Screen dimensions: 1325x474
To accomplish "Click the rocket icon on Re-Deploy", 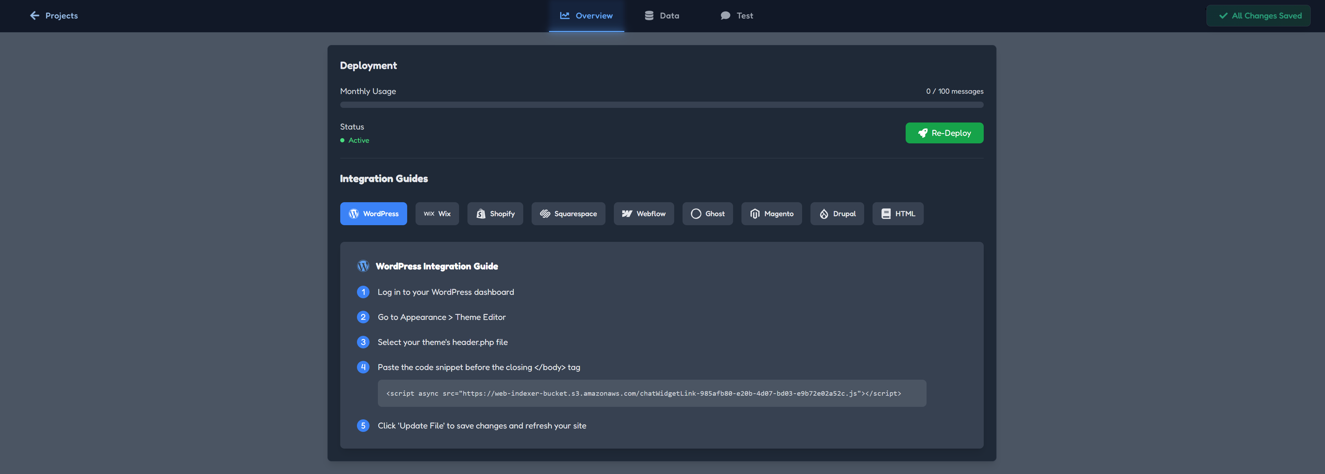I will (923, 133).
